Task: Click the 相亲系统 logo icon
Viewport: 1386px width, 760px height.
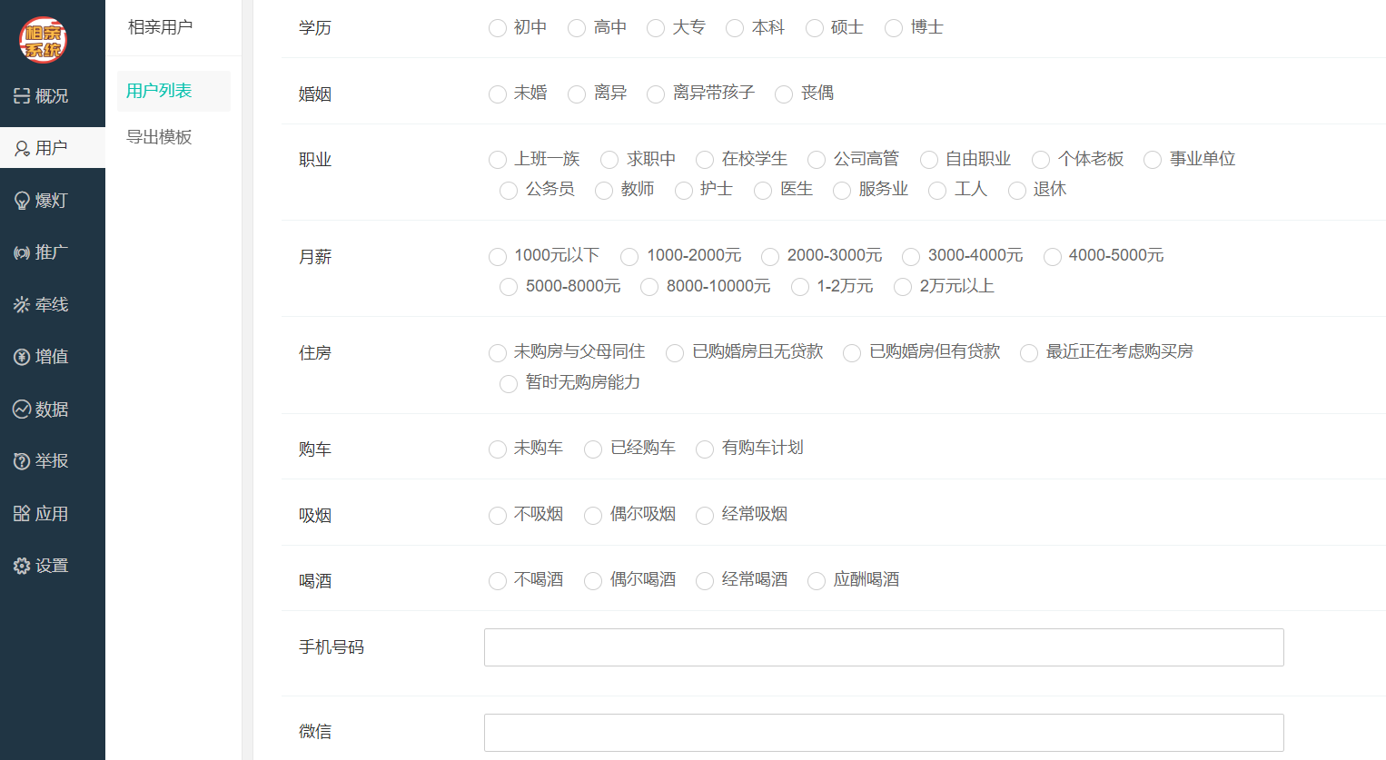Action: click(x=43, y=40)
